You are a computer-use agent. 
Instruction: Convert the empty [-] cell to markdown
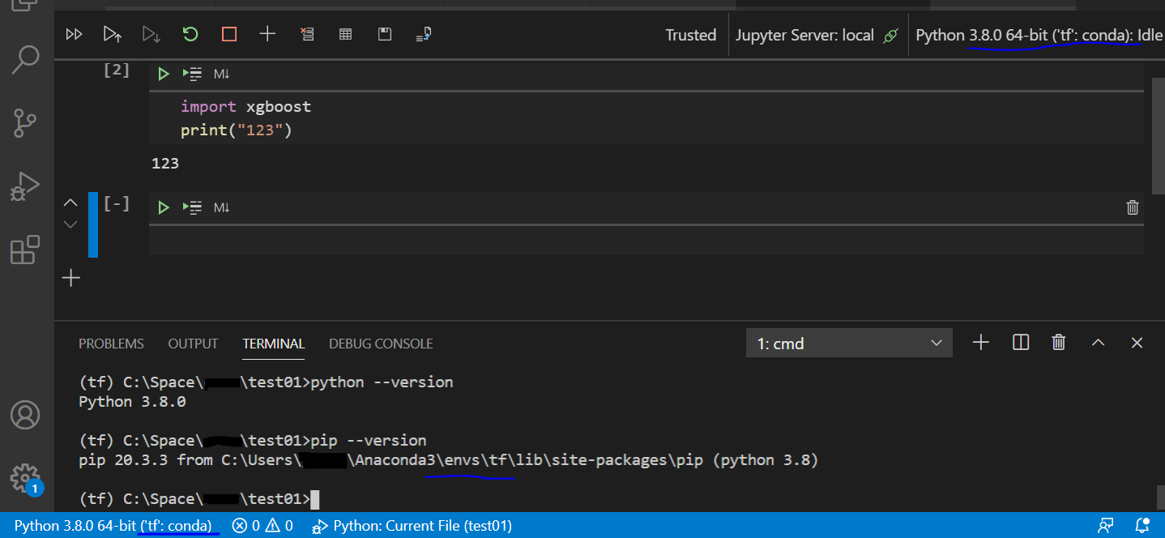click(x=222, y=207)
